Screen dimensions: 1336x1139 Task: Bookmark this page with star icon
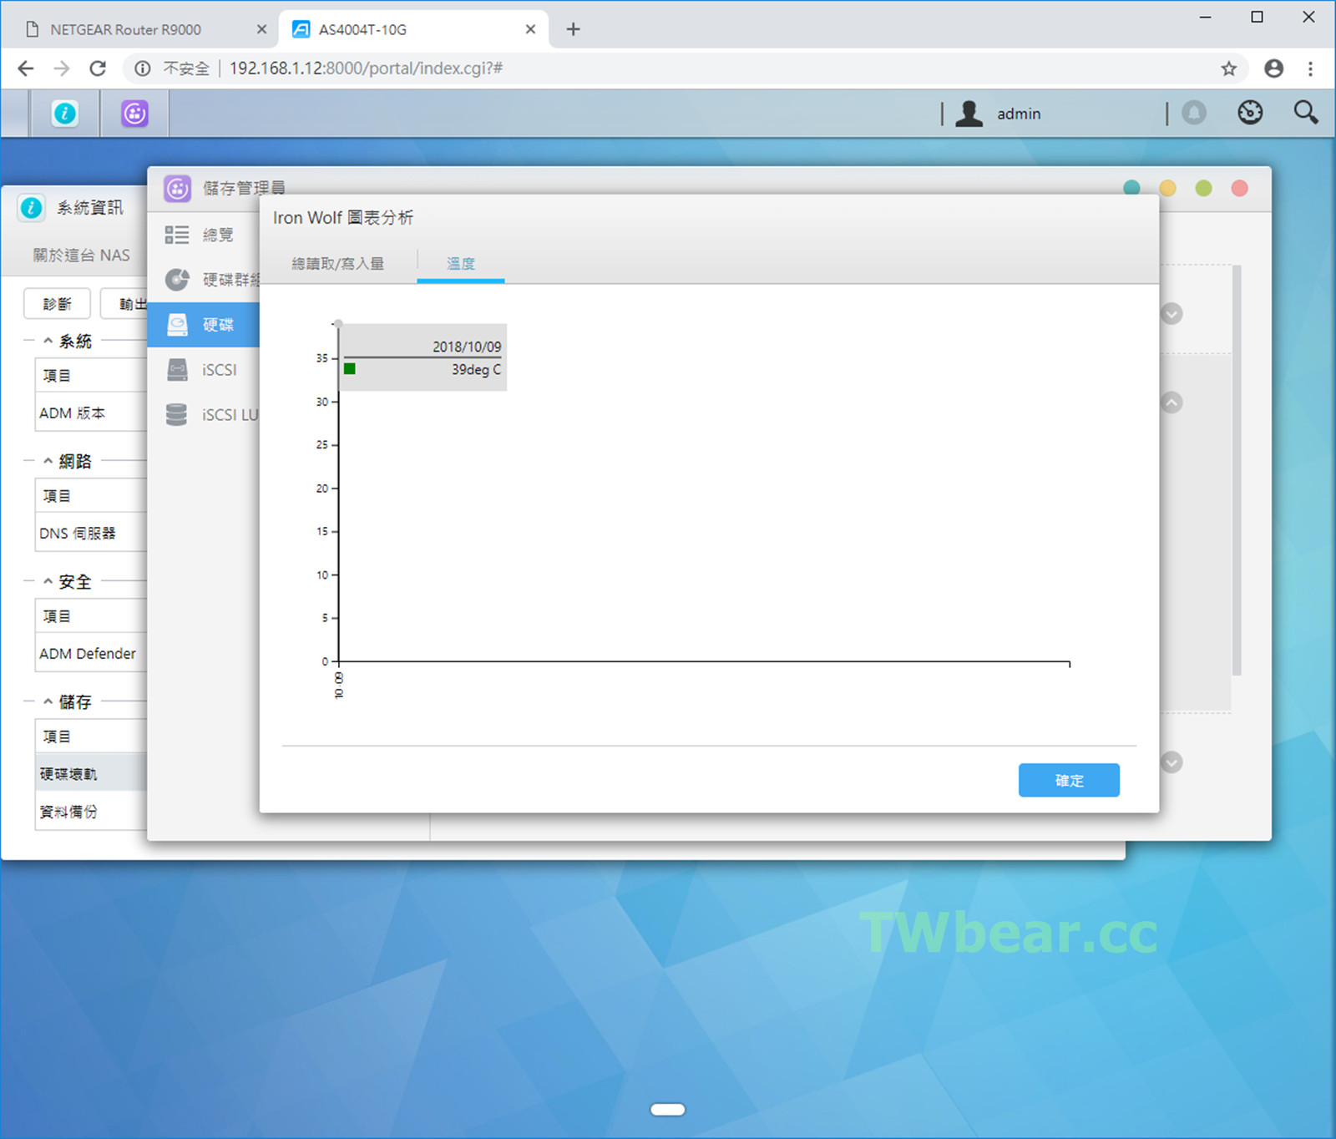click(x=1228, y=68)
